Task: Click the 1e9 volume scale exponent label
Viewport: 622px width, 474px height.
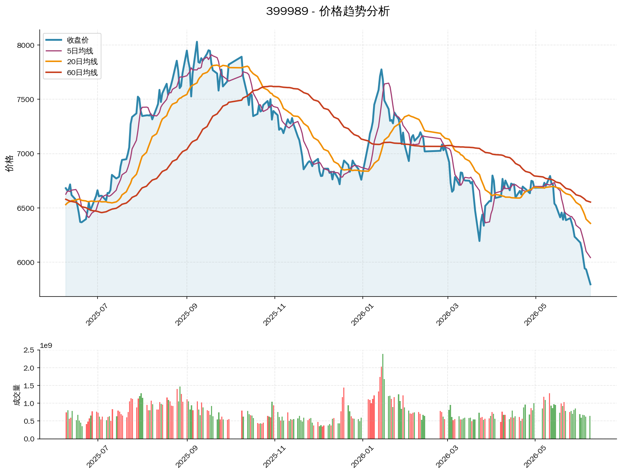Action: pyautogui.click(x=46, y=345)
